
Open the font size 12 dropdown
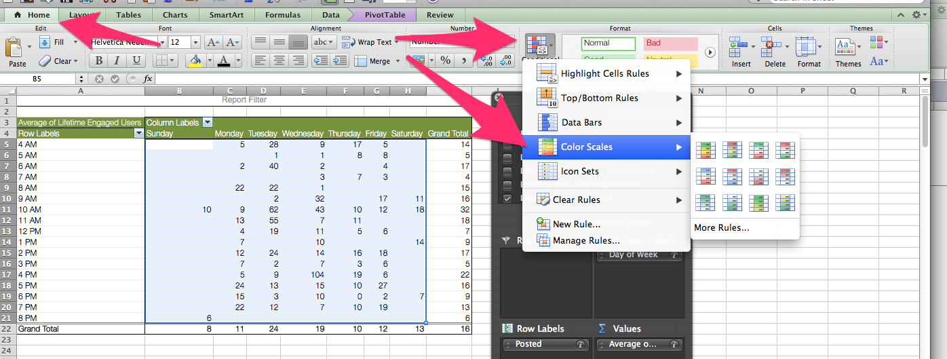195,42
